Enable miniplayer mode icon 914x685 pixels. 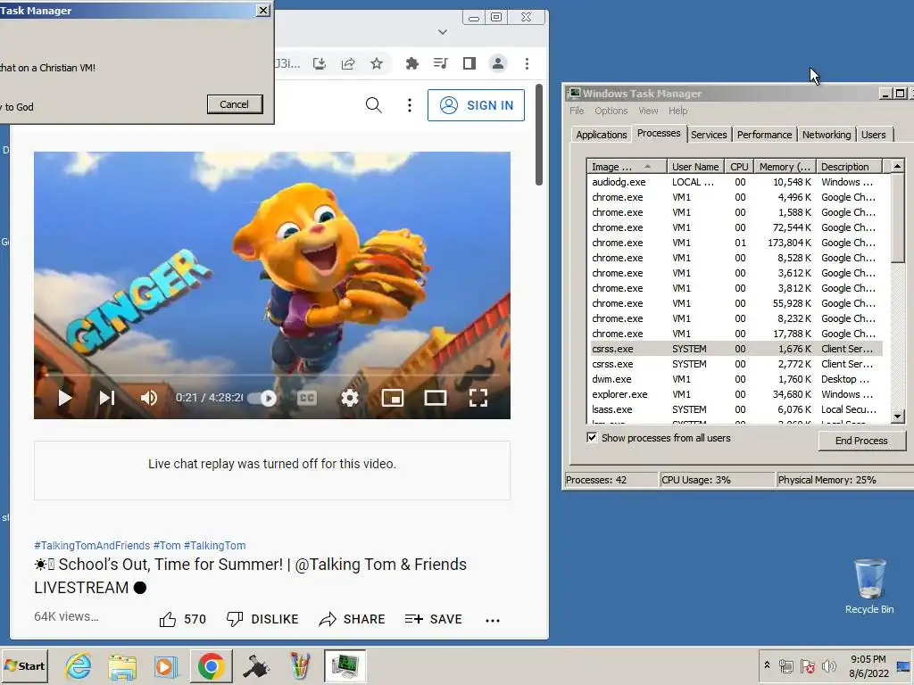pyautogui.click(x=393, y=398)
